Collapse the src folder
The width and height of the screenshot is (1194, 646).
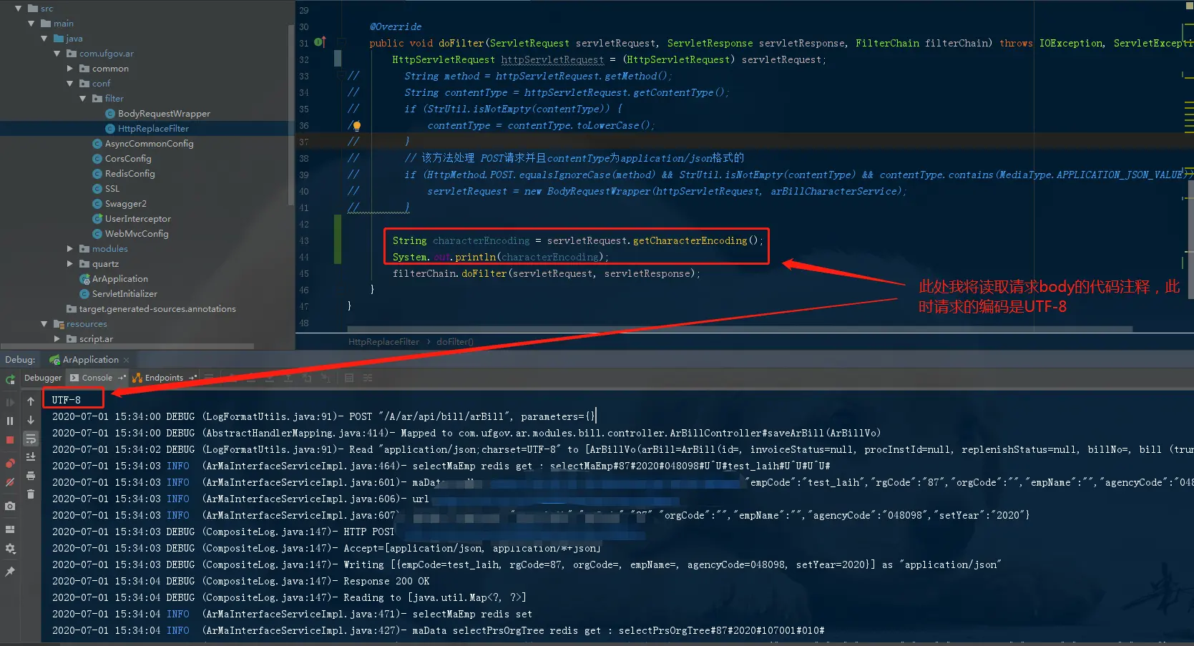[x=19, y=9]
